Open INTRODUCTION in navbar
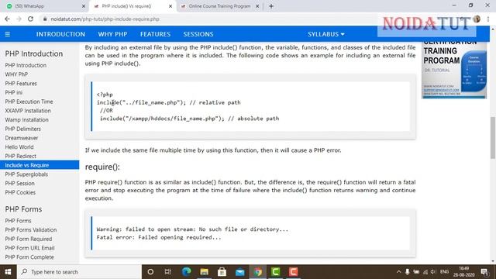Image resolution: width=496 pixels, height=279 pixels. (60, 34)
